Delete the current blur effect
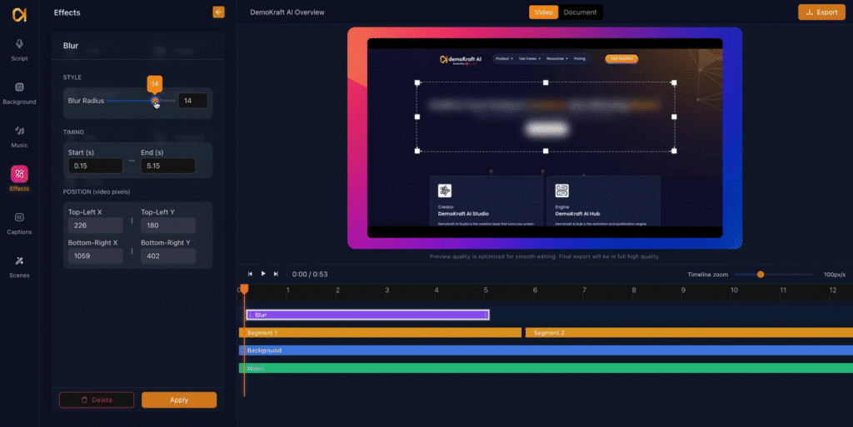853x427 pixels. (97, 400)
